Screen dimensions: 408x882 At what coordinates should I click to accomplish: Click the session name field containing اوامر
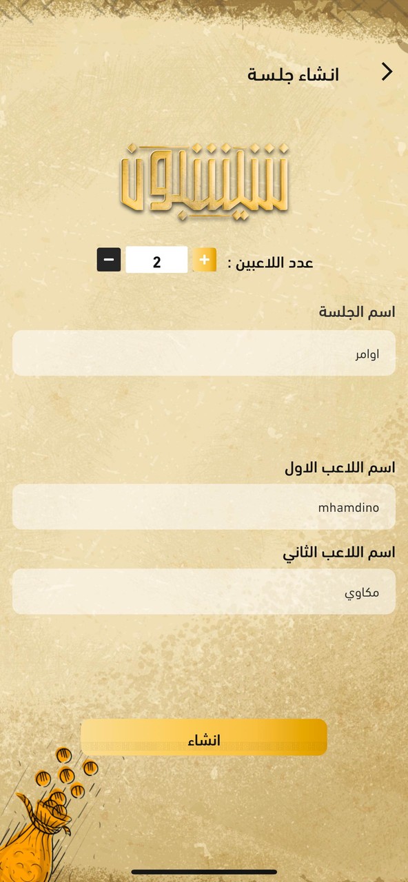tap(203, 353)
